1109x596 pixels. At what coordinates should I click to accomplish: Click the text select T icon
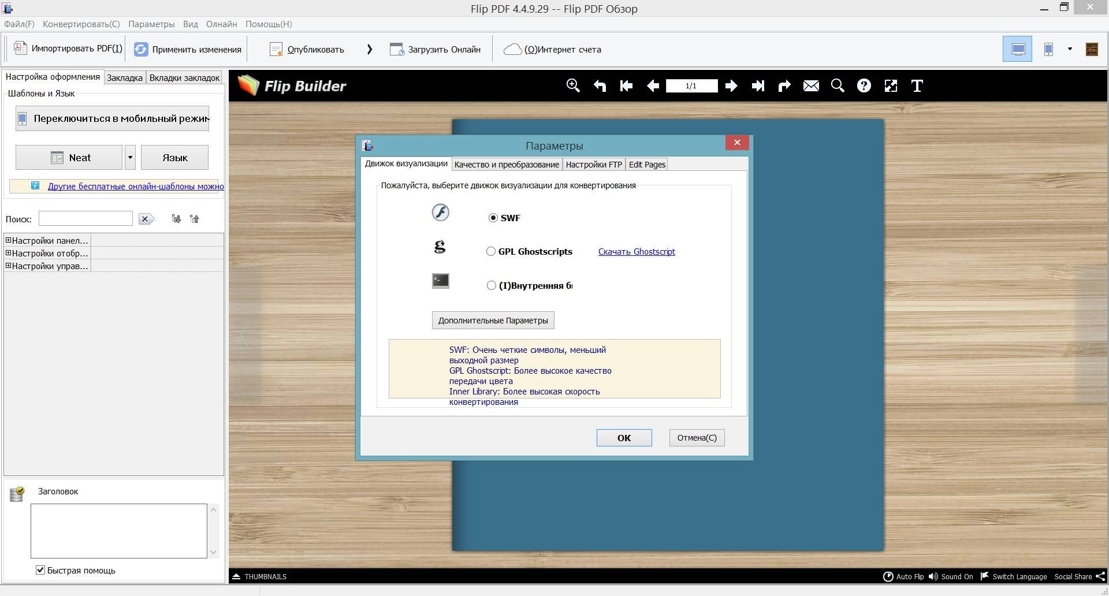pos(917,85)
